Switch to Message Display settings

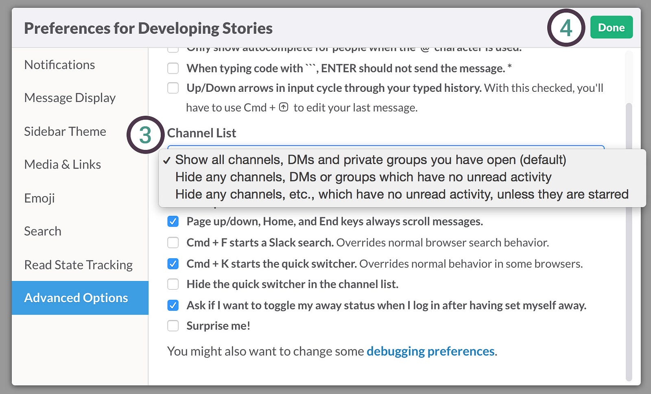(x=70, y=98)
